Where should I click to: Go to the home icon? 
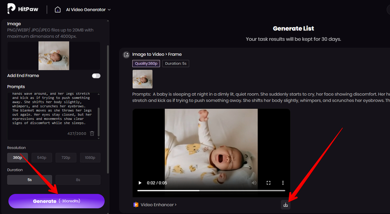[x=58, y=10]
